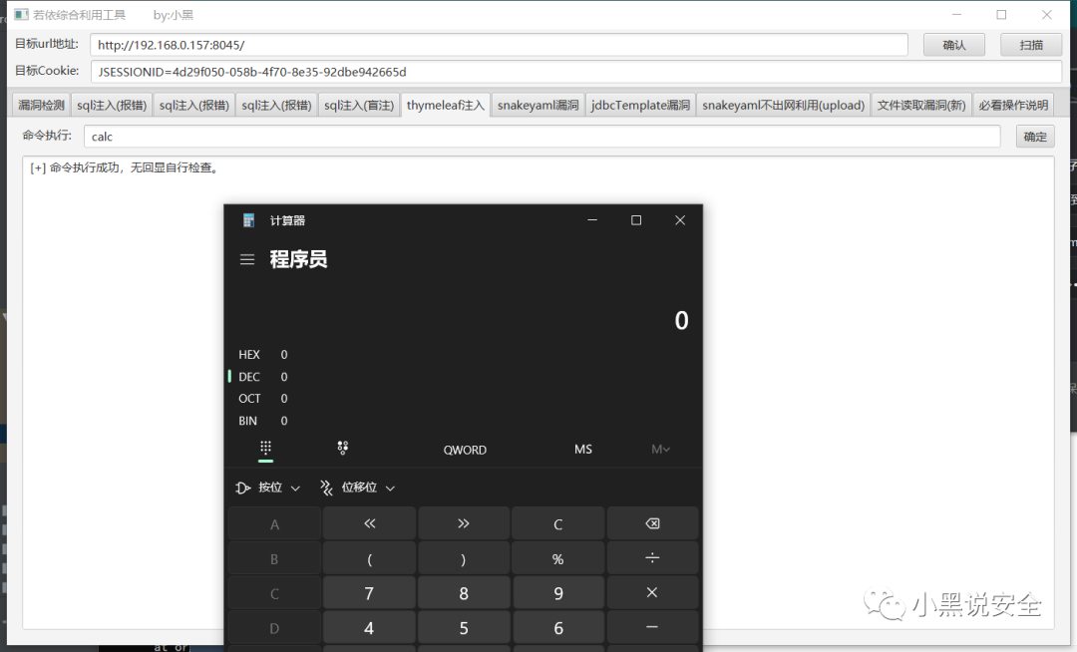
Task: Click the number 5 key
Action: [x=464, y=627]
